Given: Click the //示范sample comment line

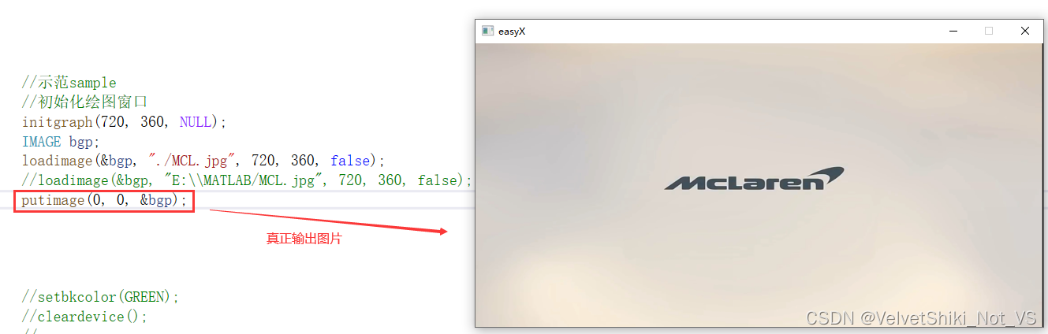Looking at the screenshot, I should 69,83.
